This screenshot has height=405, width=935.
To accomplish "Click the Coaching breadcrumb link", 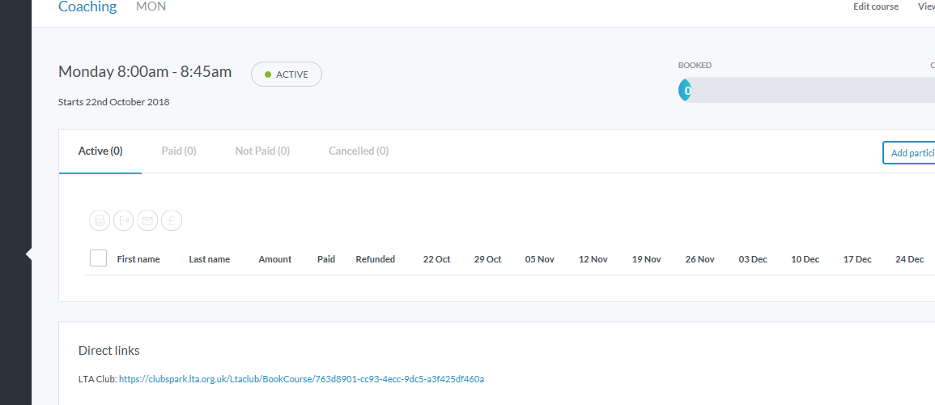I will [87, 7].
